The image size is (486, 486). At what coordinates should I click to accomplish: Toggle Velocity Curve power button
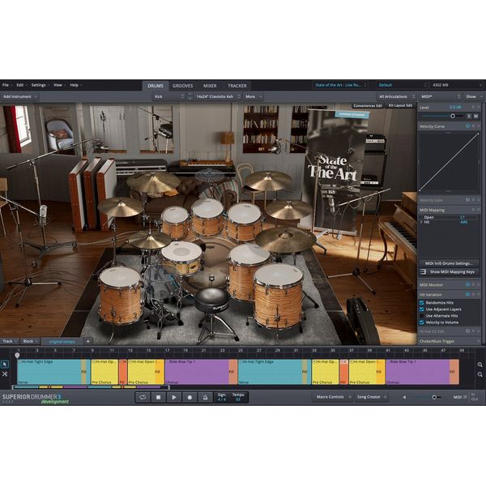click(467, 126)
